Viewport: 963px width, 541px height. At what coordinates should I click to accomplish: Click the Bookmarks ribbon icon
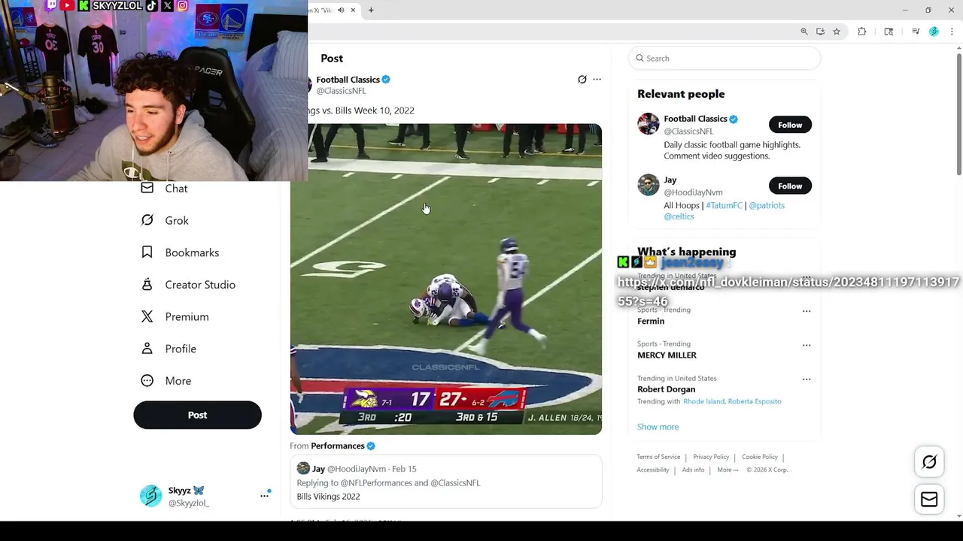point(147,252)
